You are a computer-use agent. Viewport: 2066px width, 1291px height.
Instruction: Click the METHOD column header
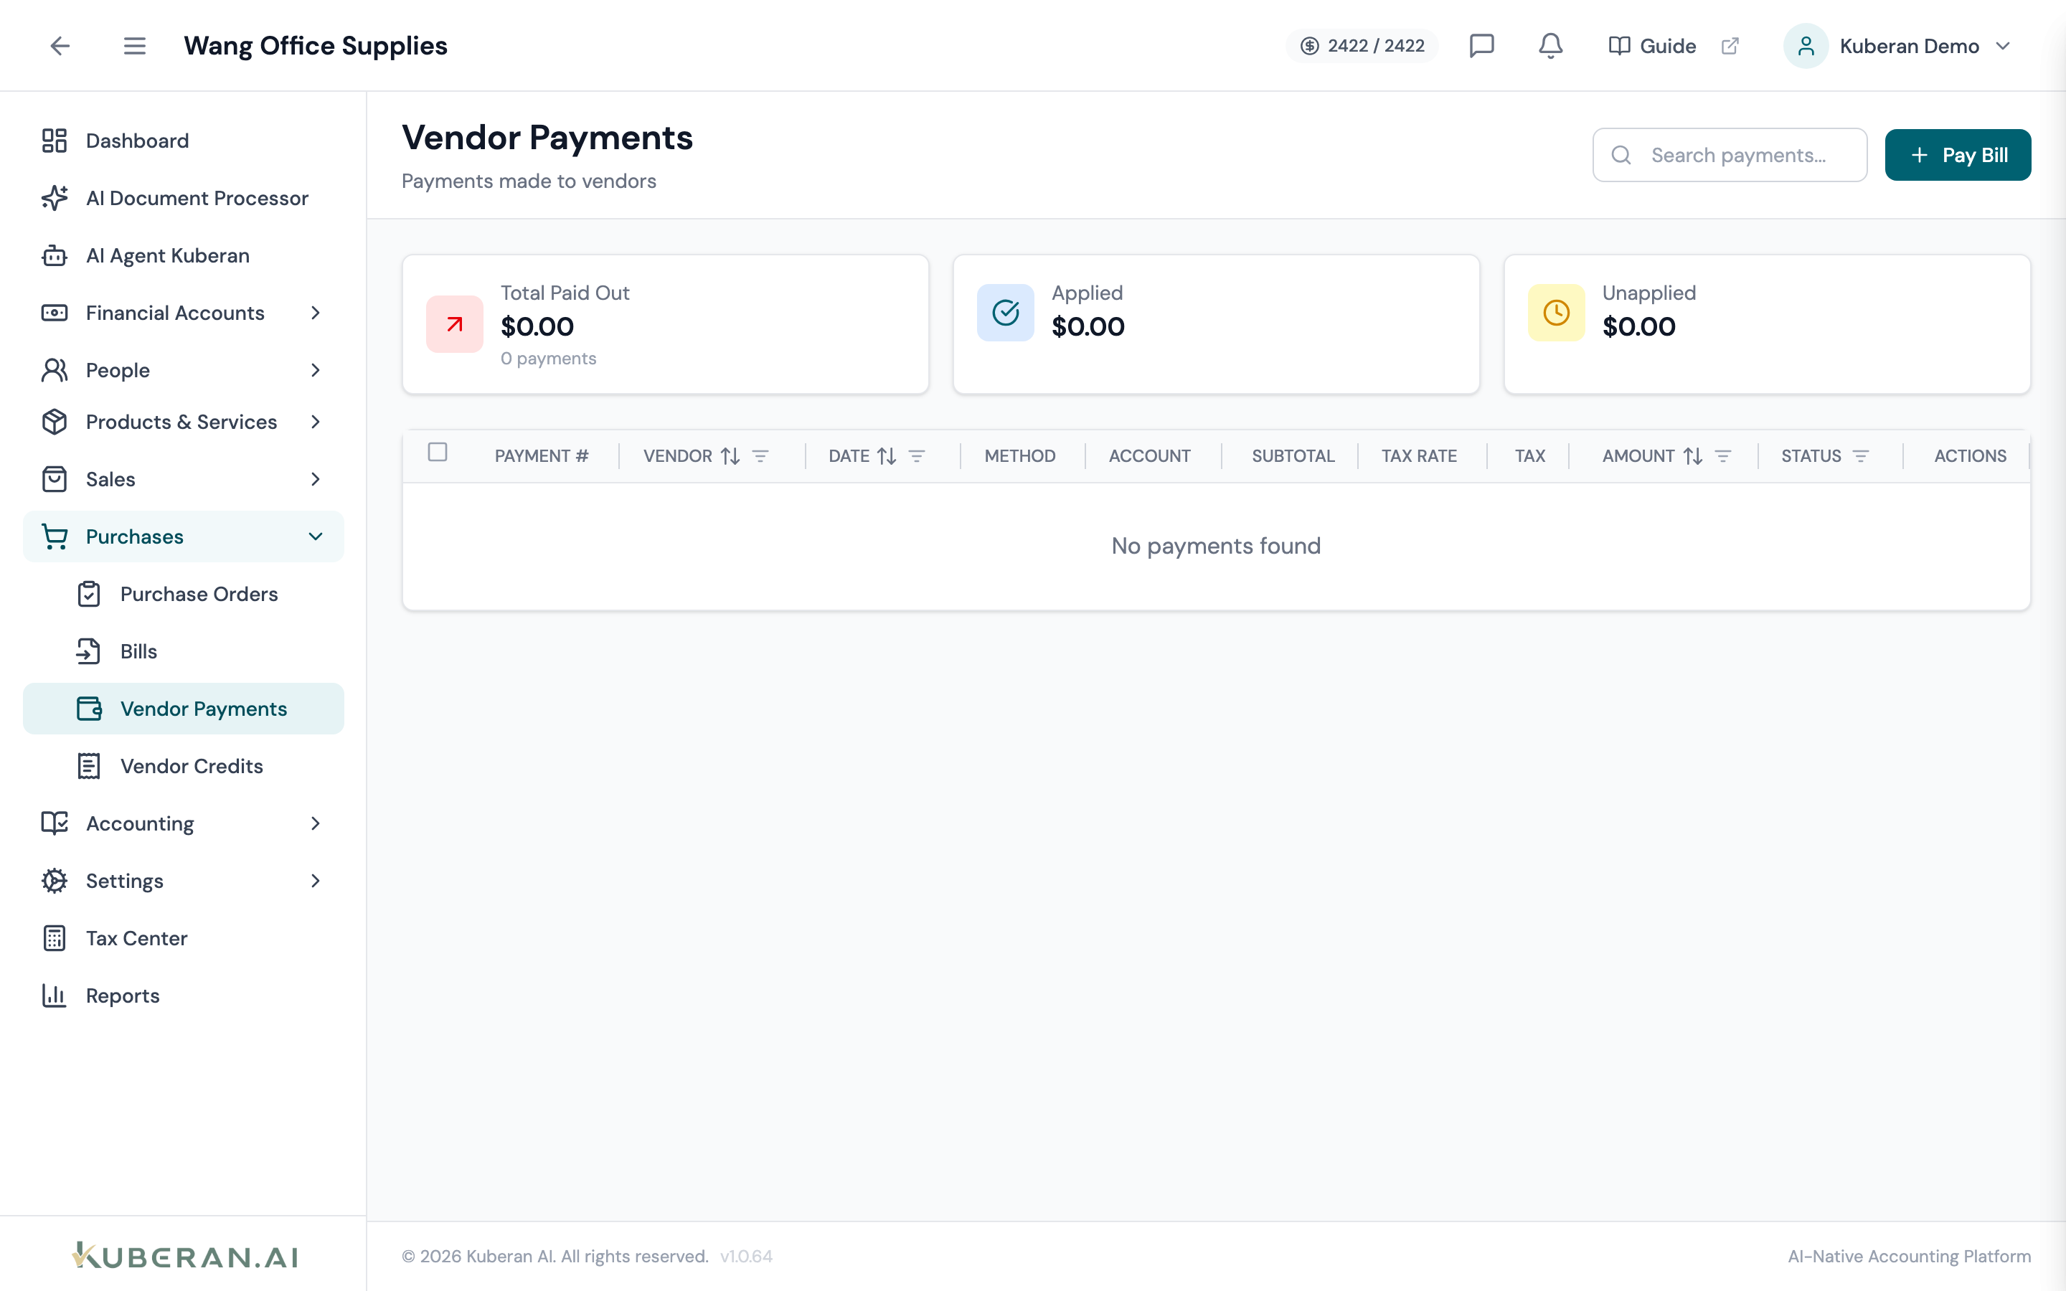(1020, 456)
